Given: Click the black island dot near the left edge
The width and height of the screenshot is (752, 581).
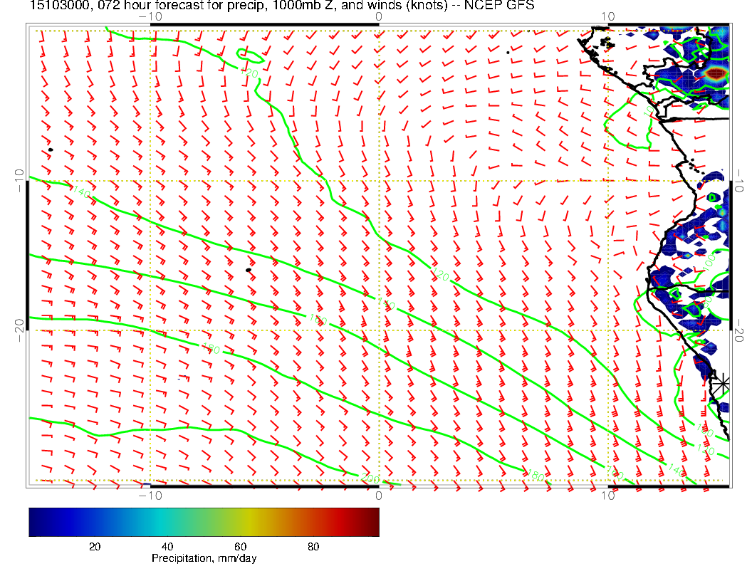Looking at the screenshot, I should (x=51, y=150).
